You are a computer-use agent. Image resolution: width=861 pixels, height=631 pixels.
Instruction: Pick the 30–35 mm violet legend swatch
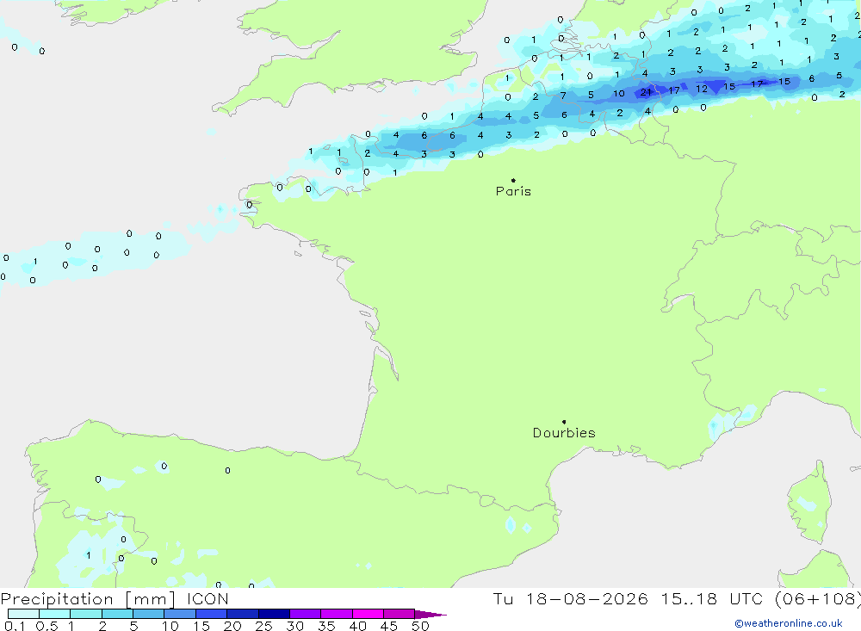[306, 614]
